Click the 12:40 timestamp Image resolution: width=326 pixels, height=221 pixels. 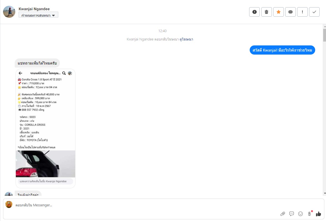click(162, 31)
